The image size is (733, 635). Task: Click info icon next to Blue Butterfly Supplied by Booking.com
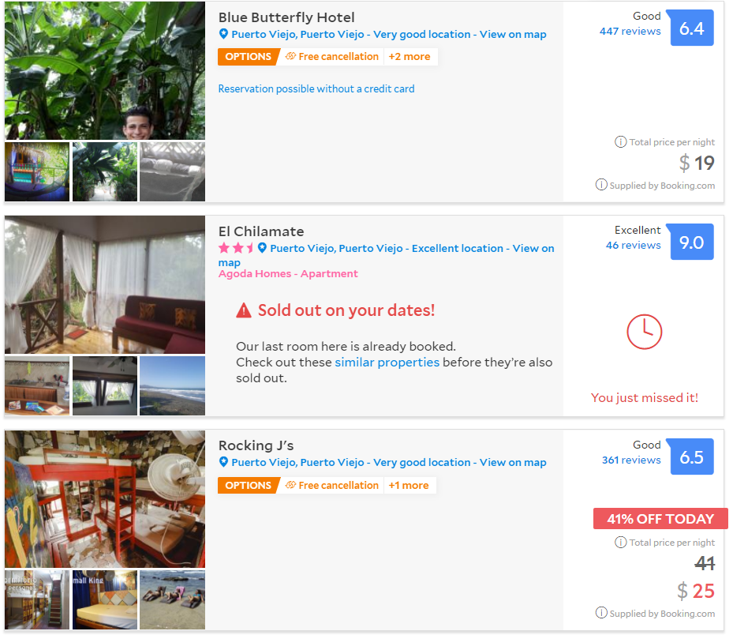601,186
